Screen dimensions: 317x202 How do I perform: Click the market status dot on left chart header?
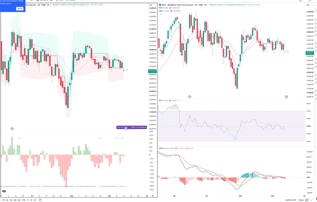click(x=48, y=5)
